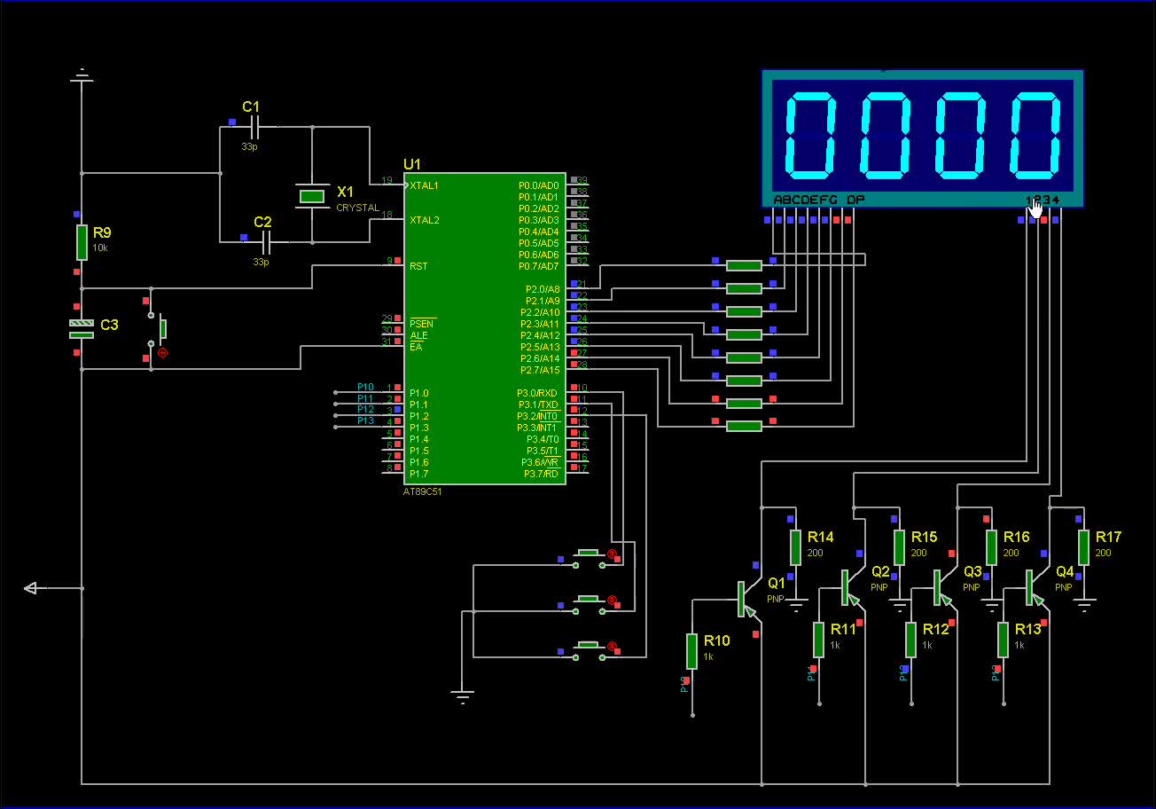Select resistor R11 body
Viewport: 1156px width, 809px height.
pyautogui.click(x=819, y=640)
